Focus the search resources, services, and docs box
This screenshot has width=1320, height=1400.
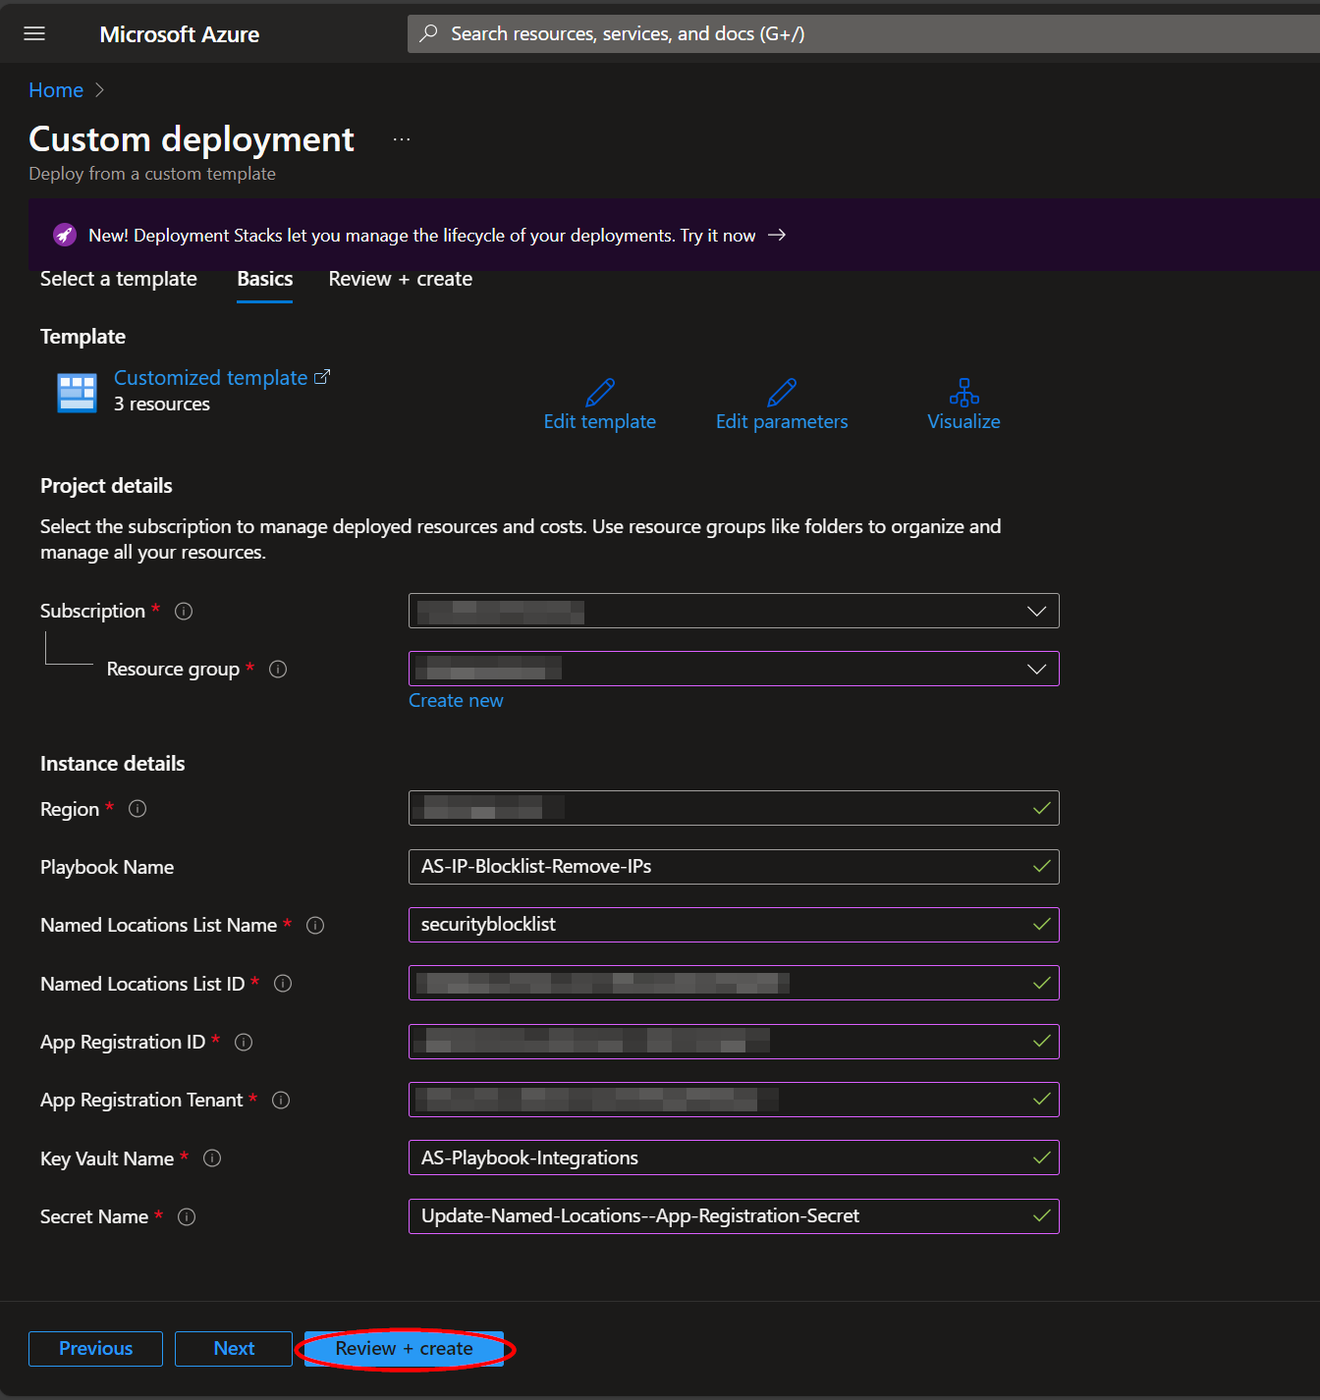(x=864, y=33)
